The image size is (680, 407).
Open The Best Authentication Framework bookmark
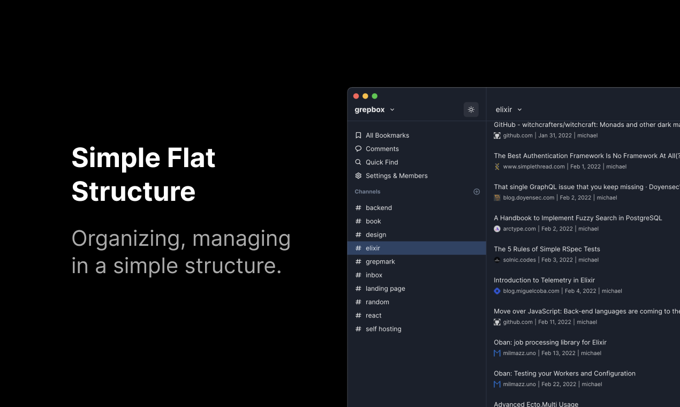pos(587,156)
